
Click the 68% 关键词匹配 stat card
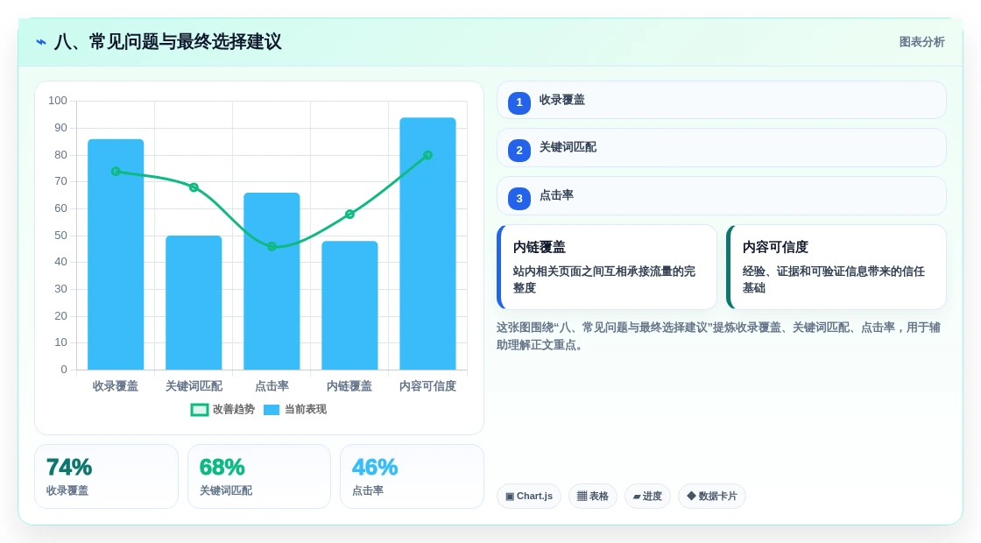pyautogui.click(x=259, y=476)
